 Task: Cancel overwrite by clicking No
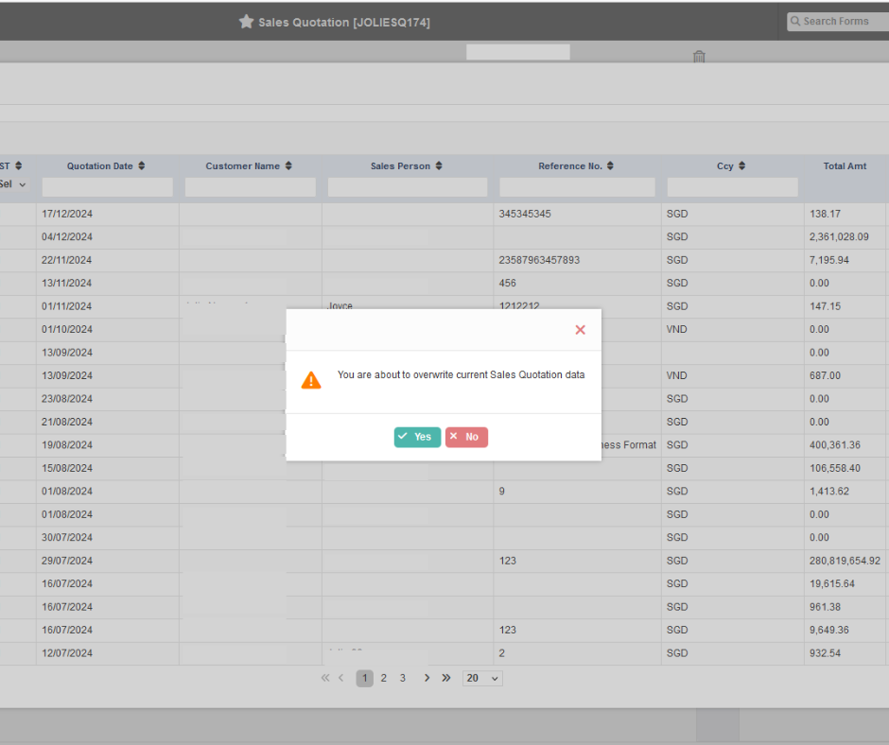click(x=466, y=437)
